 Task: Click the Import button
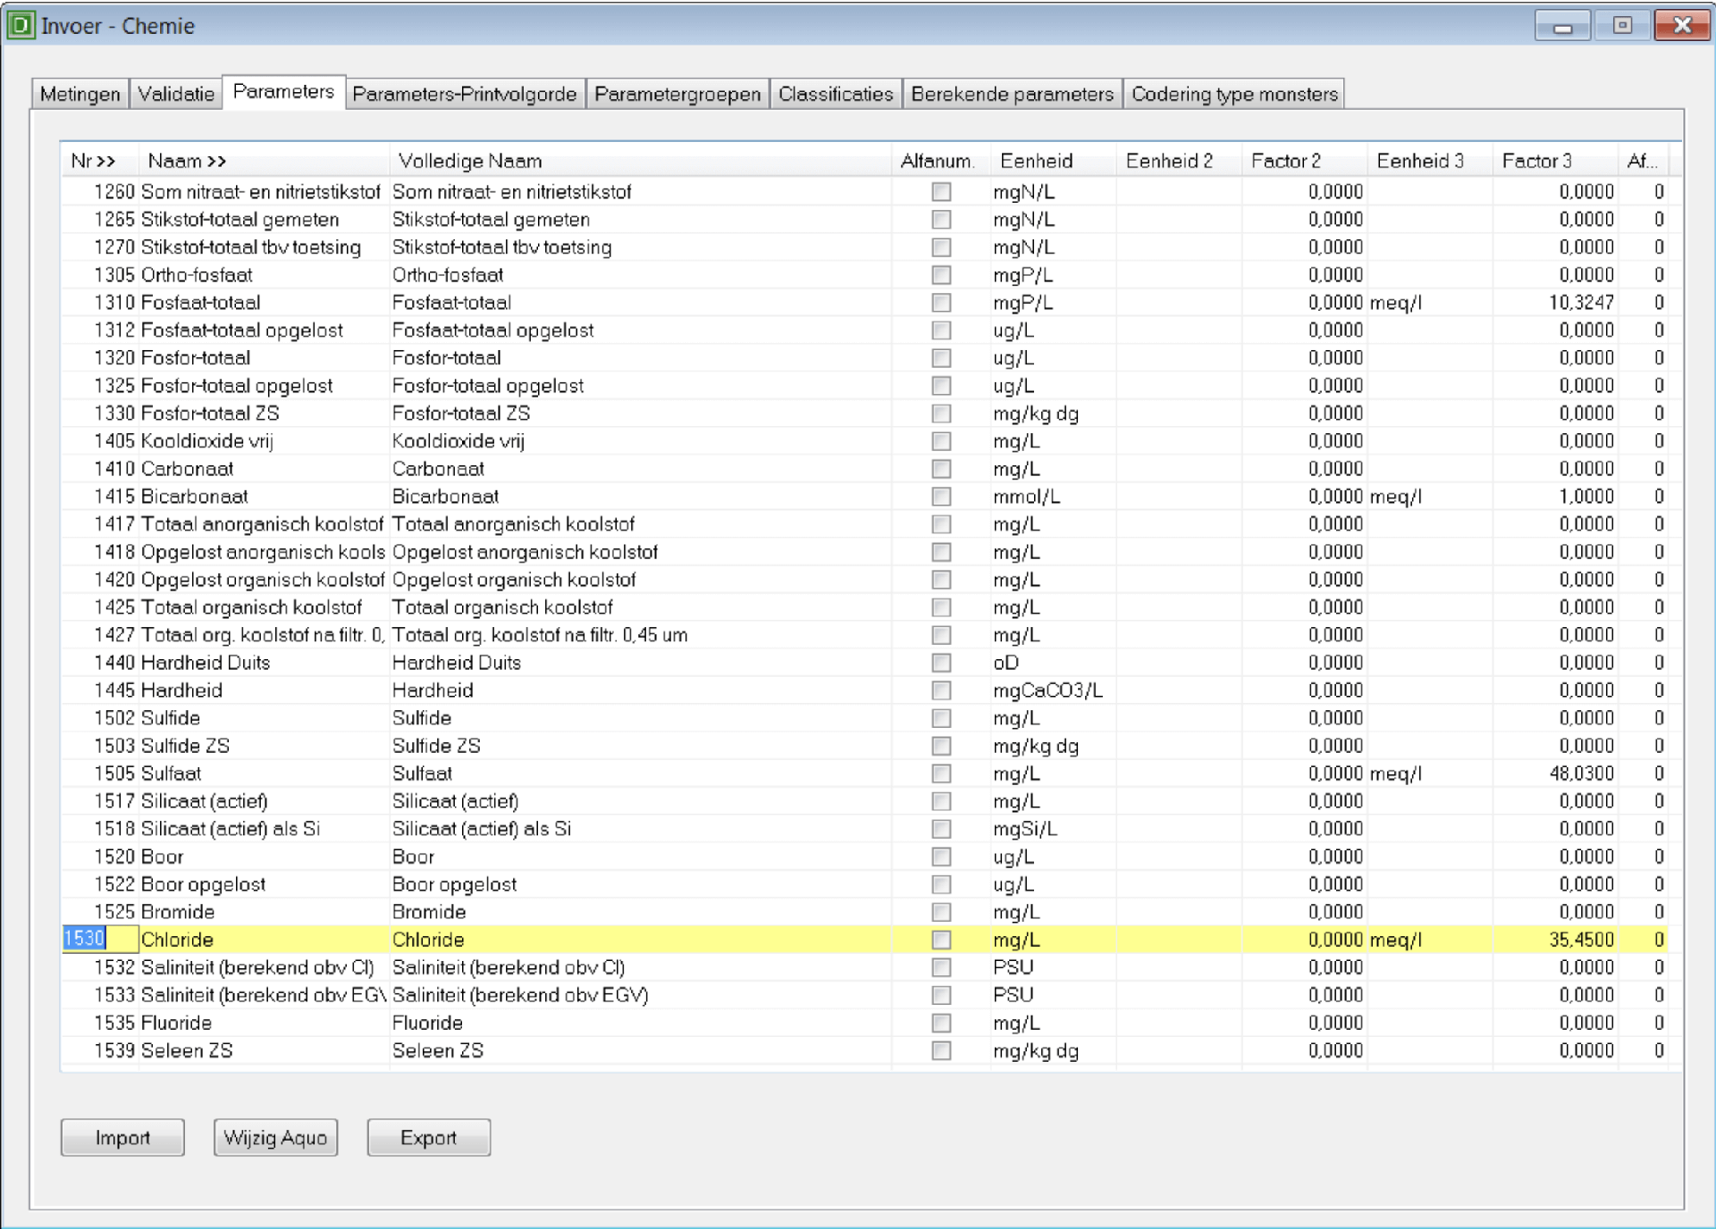[122, 1137]
